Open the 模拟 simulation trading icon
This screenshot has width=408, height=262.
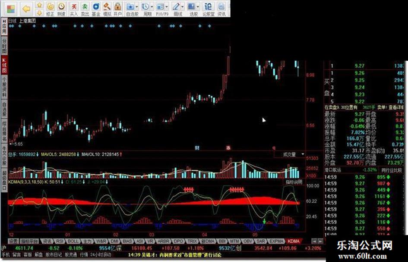click(107, 9)
